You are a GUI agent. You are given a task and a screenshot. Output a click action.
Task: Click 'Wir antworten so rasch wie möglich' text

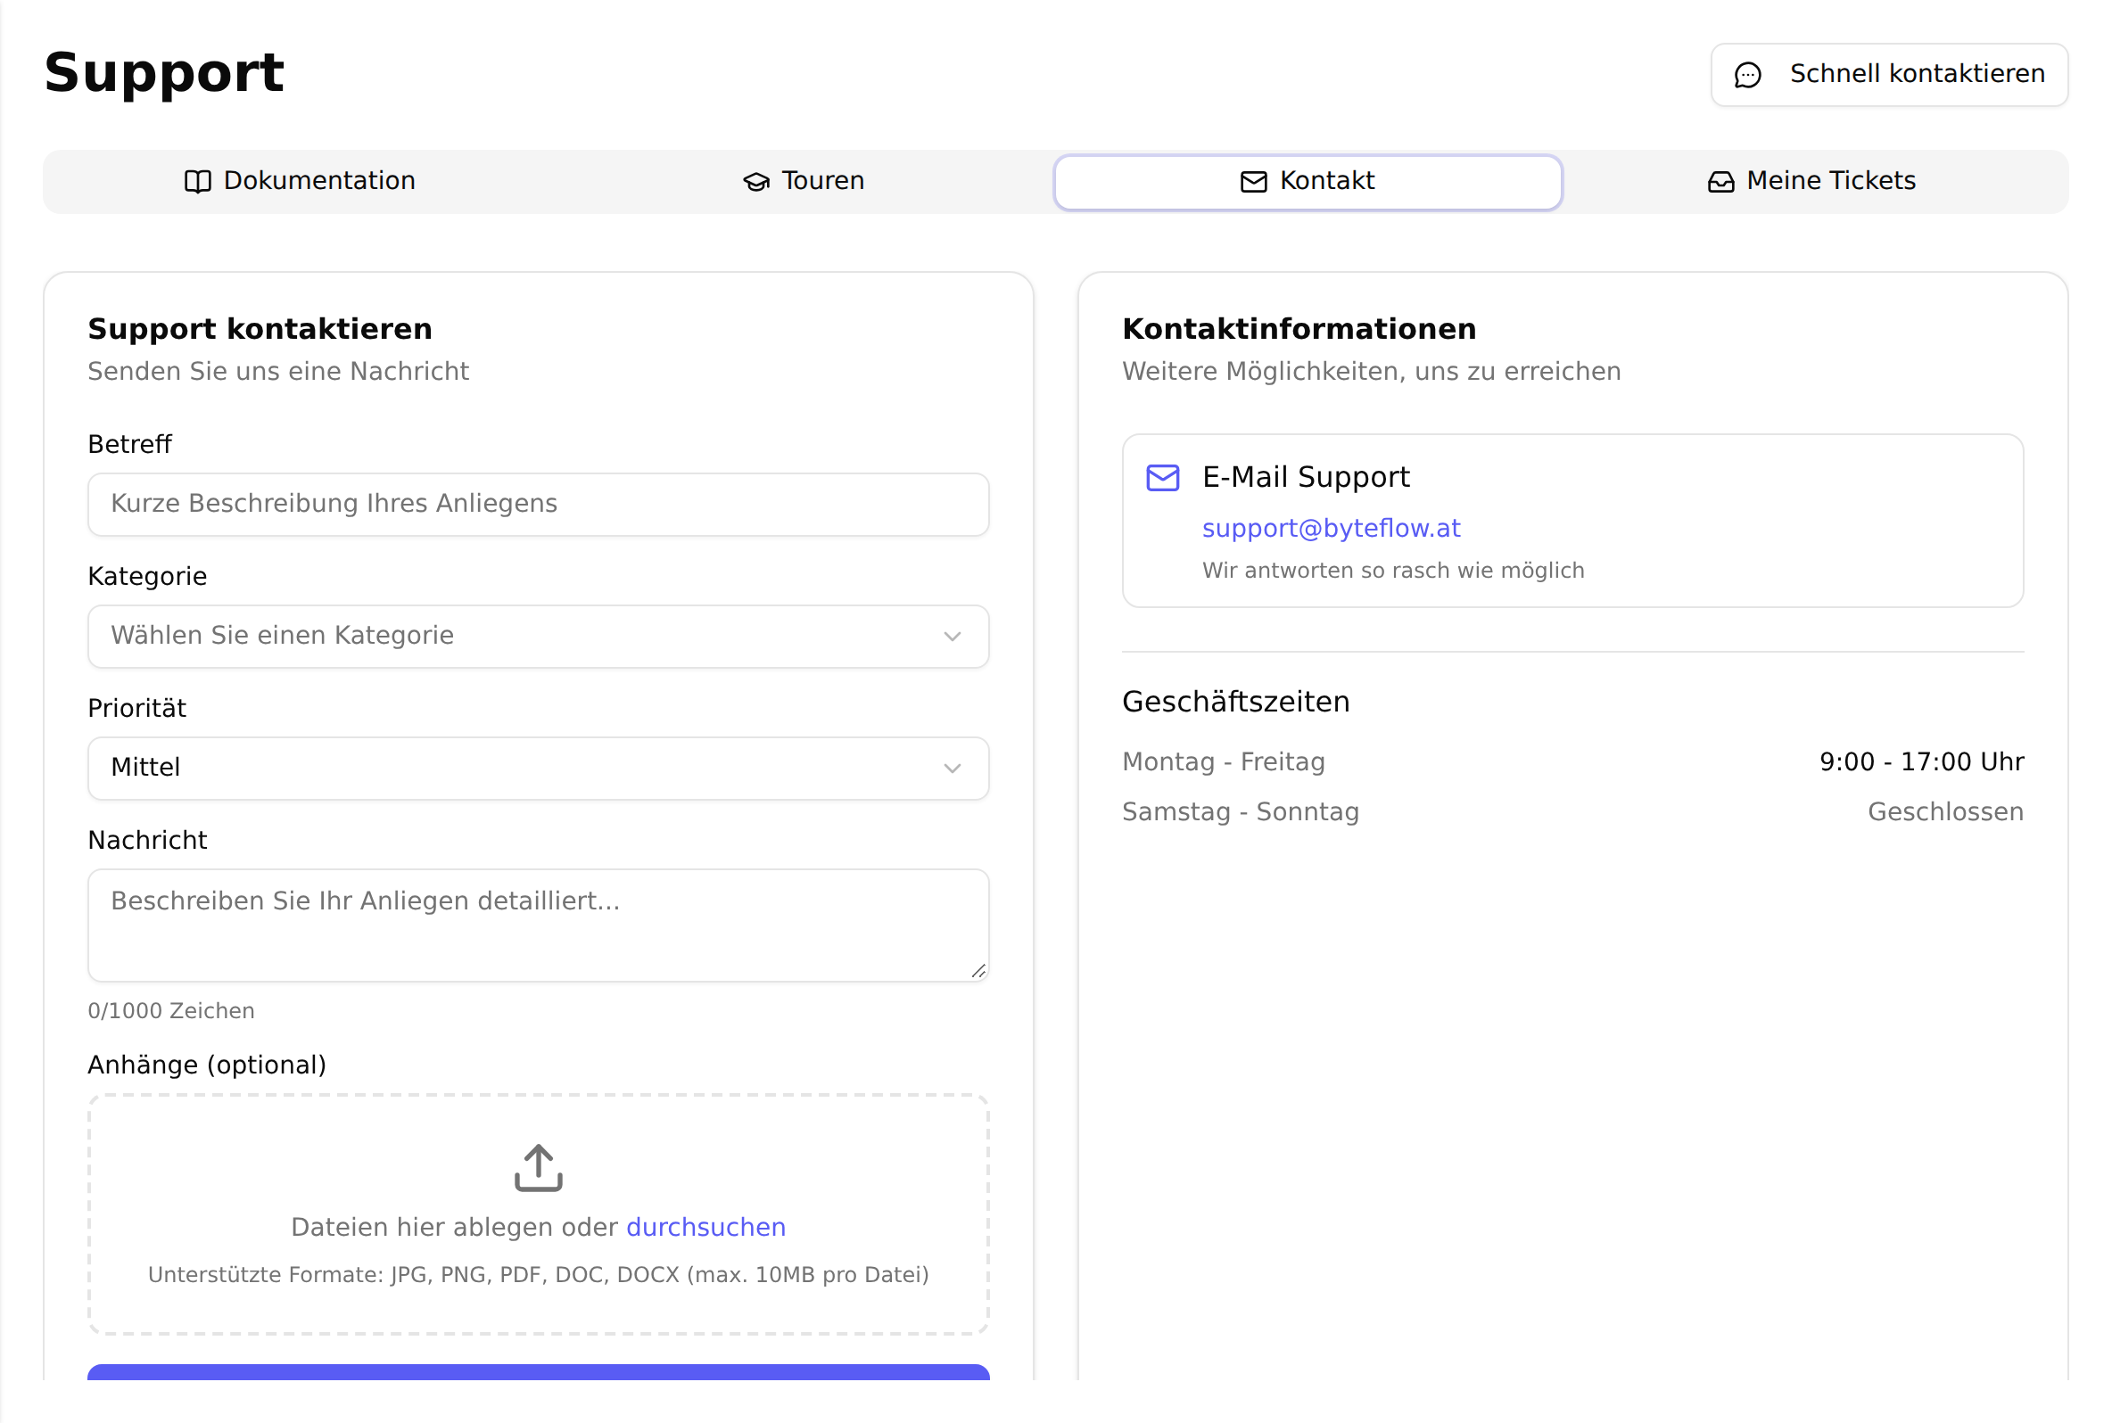point(1393,570)
